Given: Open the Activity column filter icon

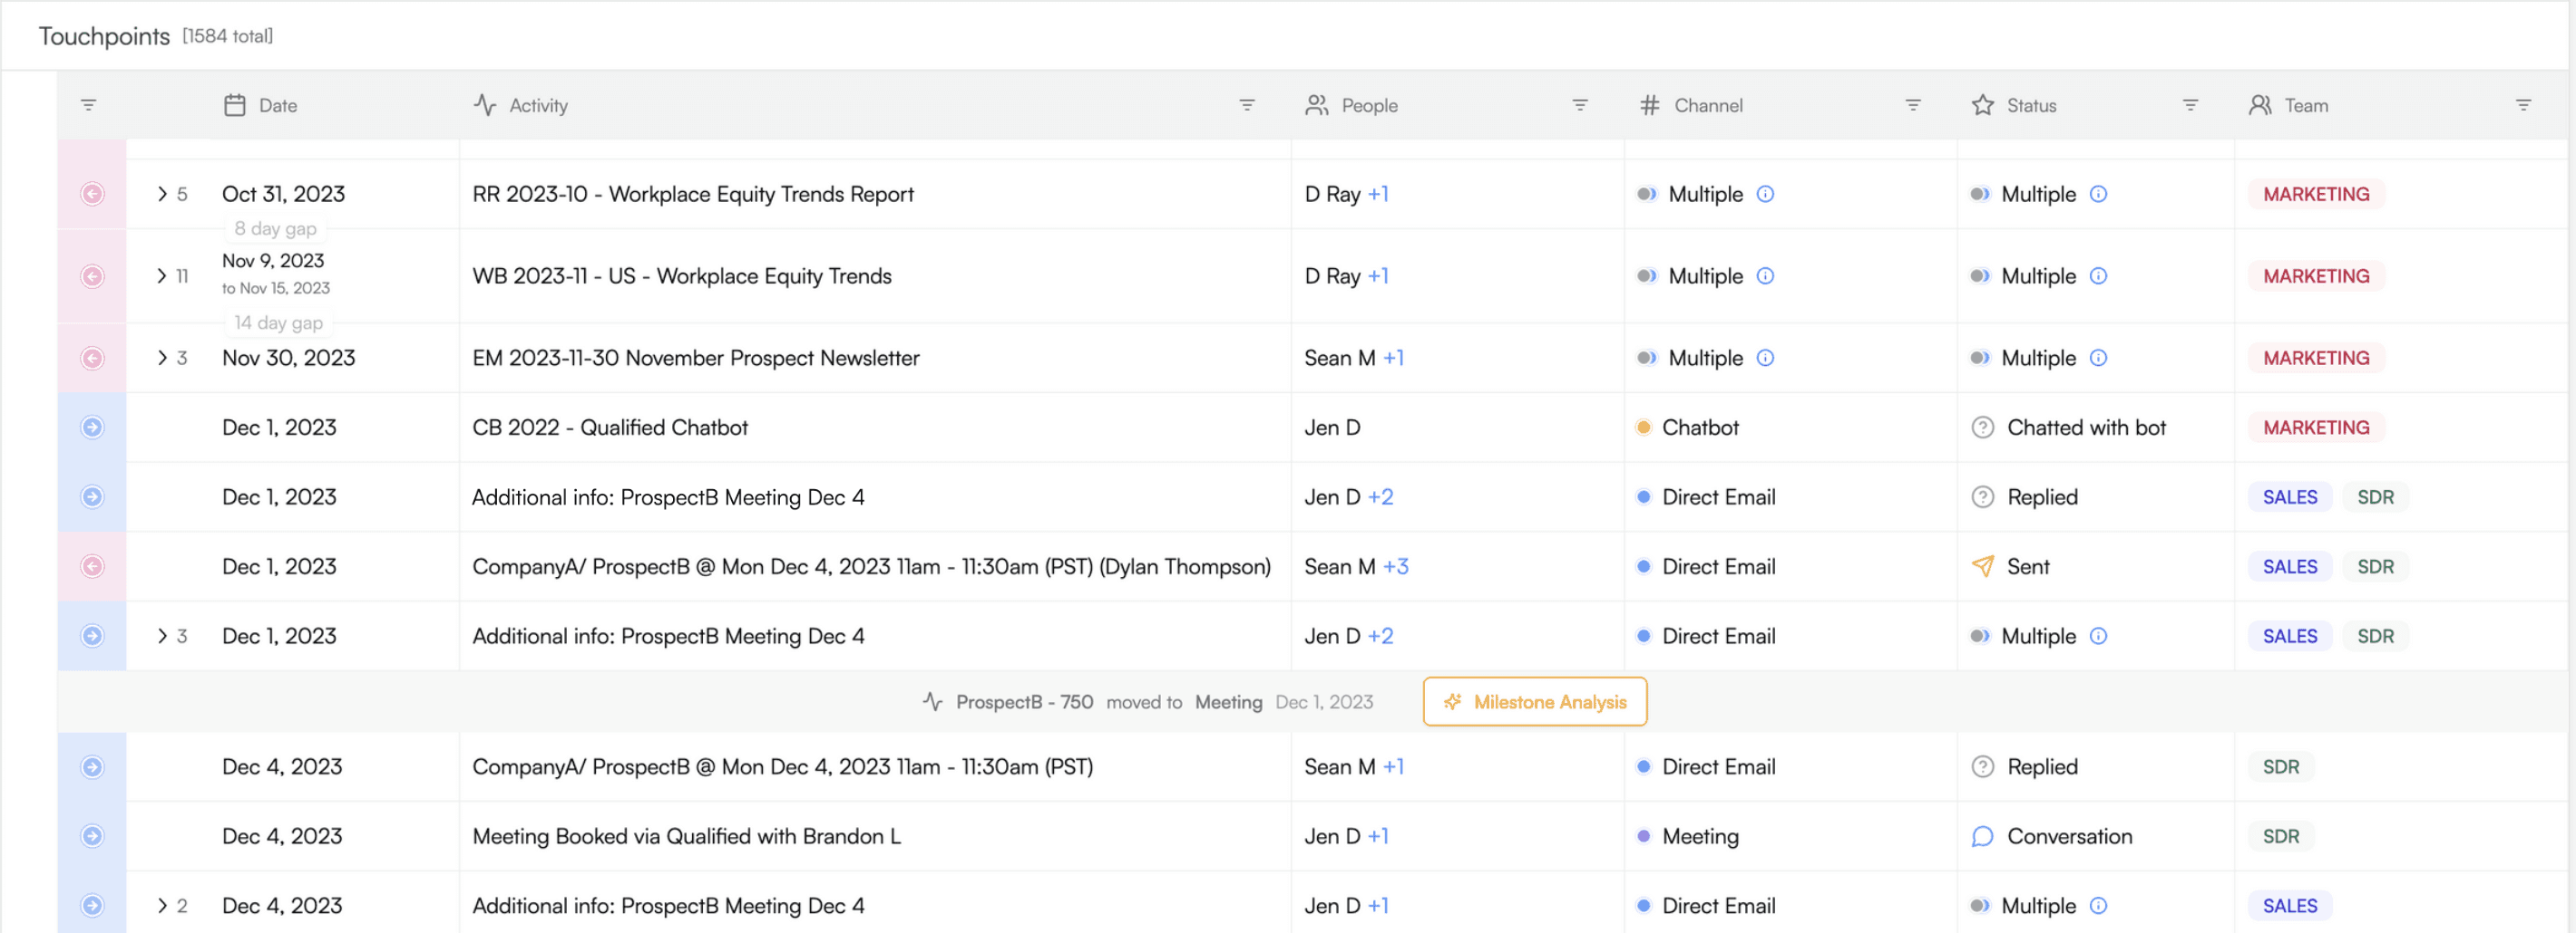Looking at the screenshot, I should pos(1246,105).
